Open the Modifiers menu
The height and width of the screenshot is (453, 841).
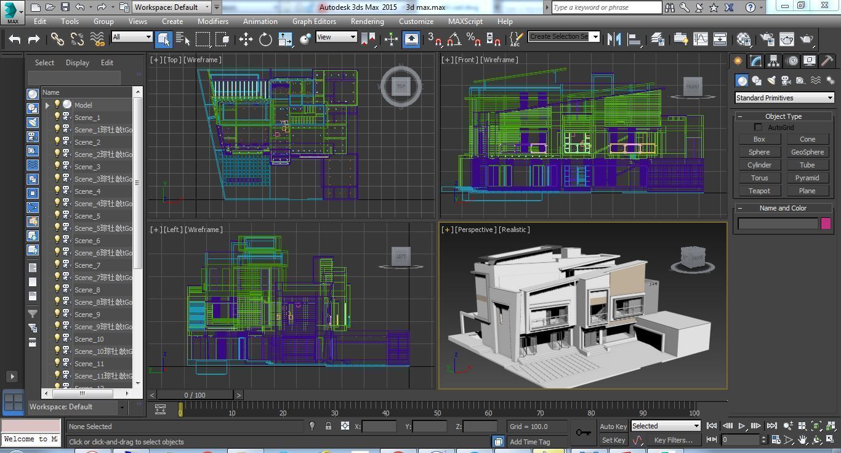tap(213, 21)
